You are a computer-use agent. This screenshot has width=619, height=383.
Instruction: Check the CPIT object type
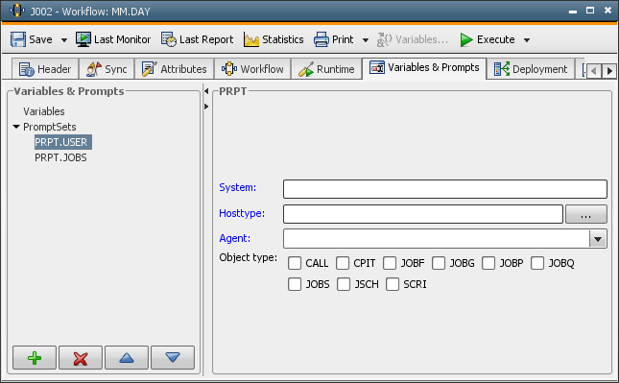click(343, 263)
